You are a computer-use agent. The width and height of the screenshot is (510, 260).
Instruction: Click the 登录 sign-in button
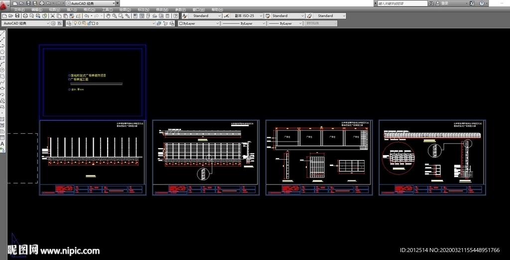tap(444, 3)
